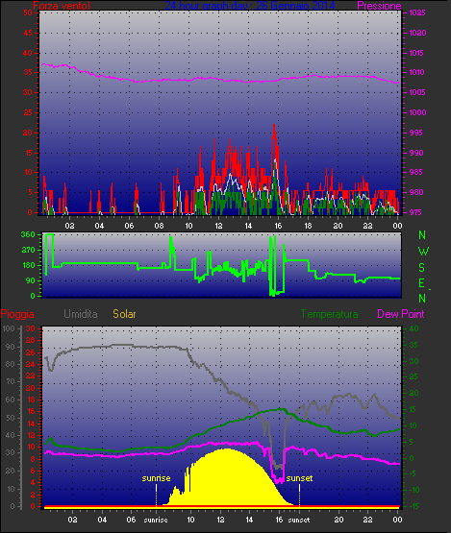Click the magenta 'Dew Point' legend label
Image resolution: width=451 pixels, height=533 pixels.
[401, 314]
